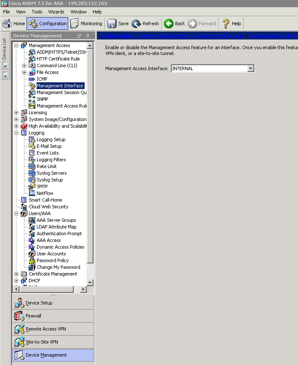The width and height of the screenshot is (298, 365).
Task: Click the Cloud Web Security icon
Action: click(24, 207)
